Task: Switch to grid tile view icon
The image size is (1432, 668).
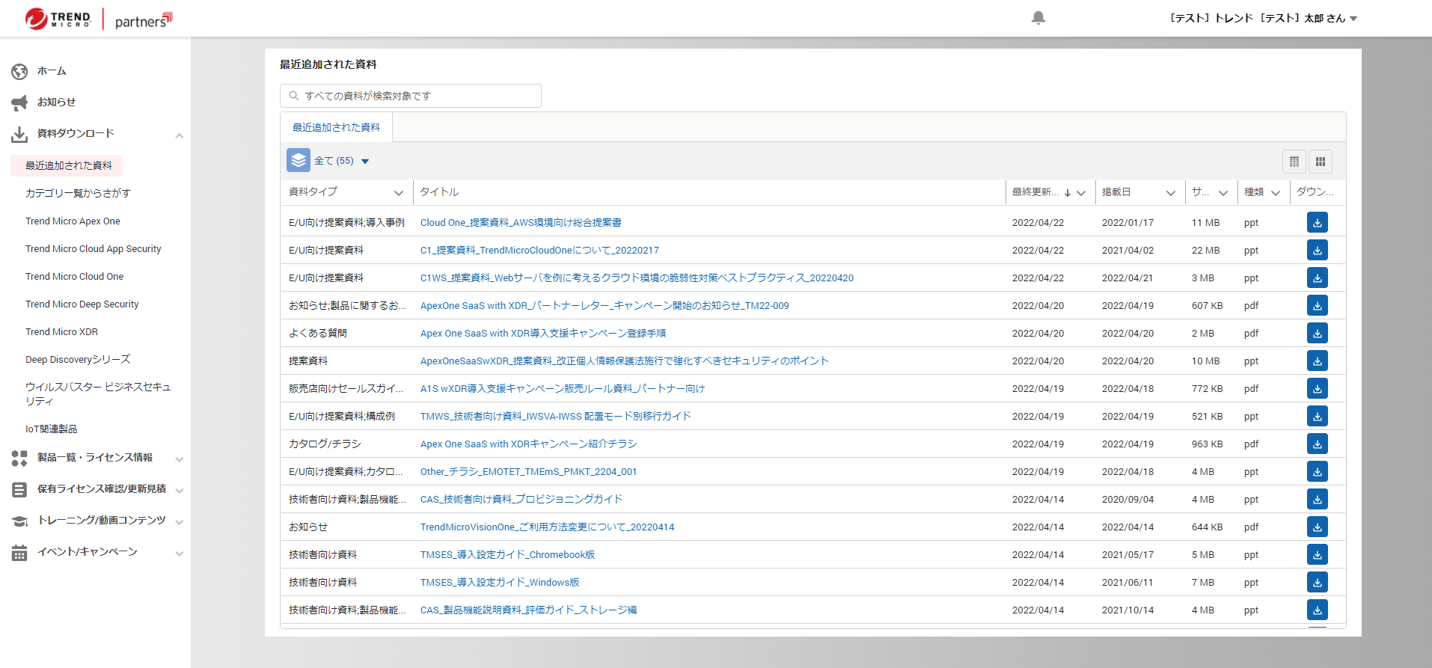Action: click(x=1321, y=162)
